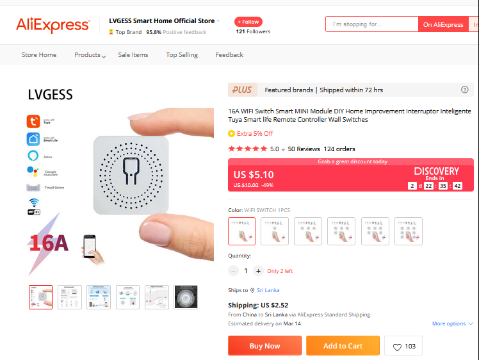479x360 pixels.
Task: Expand the 5.0 star rating breakdown
Action: [x=283, y=149]
